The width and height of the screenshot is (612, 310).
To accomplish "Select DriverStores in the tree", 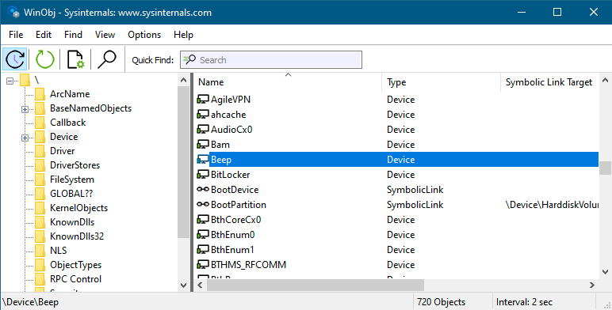I will (x=75, y=165).
